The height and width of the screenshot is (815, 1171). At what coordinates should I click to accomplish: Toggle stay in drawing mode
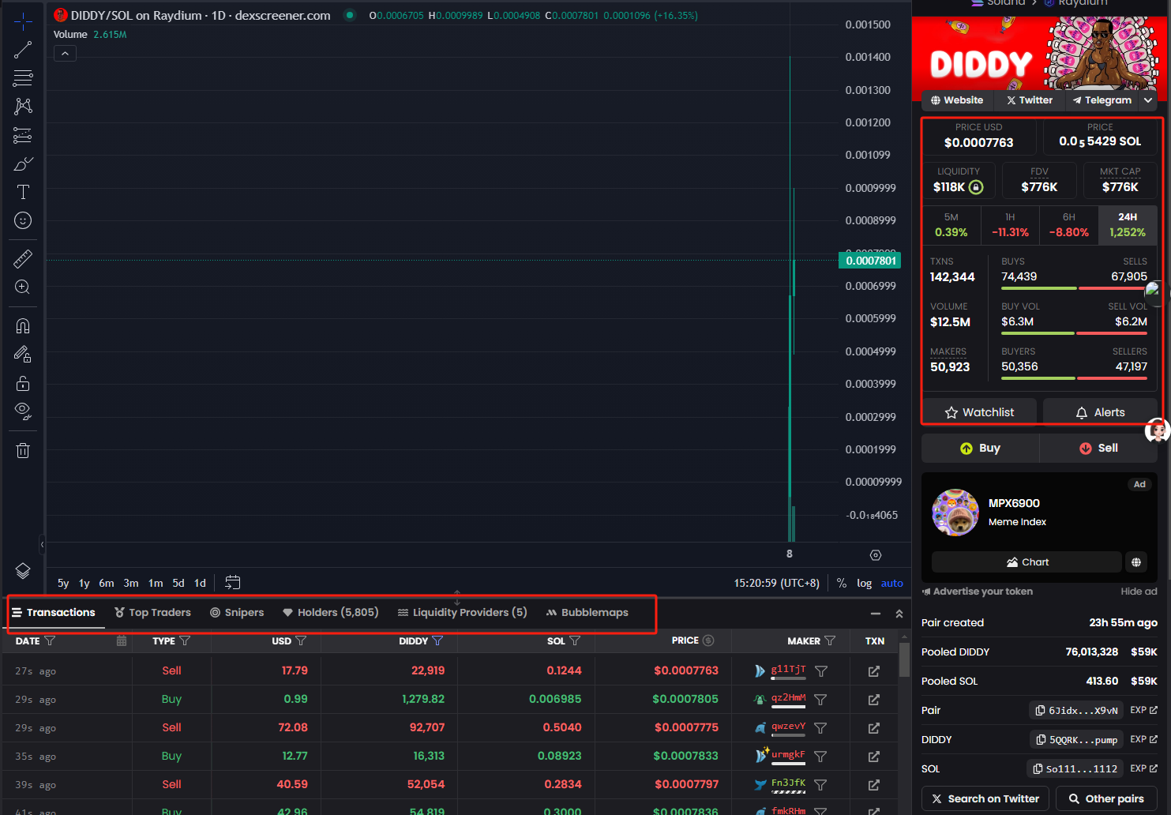point(23,354)
